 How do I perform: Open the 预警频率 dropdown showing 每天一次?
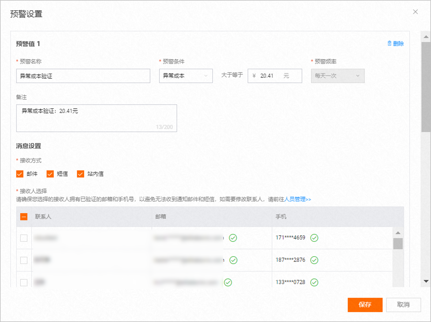(338, 76)
